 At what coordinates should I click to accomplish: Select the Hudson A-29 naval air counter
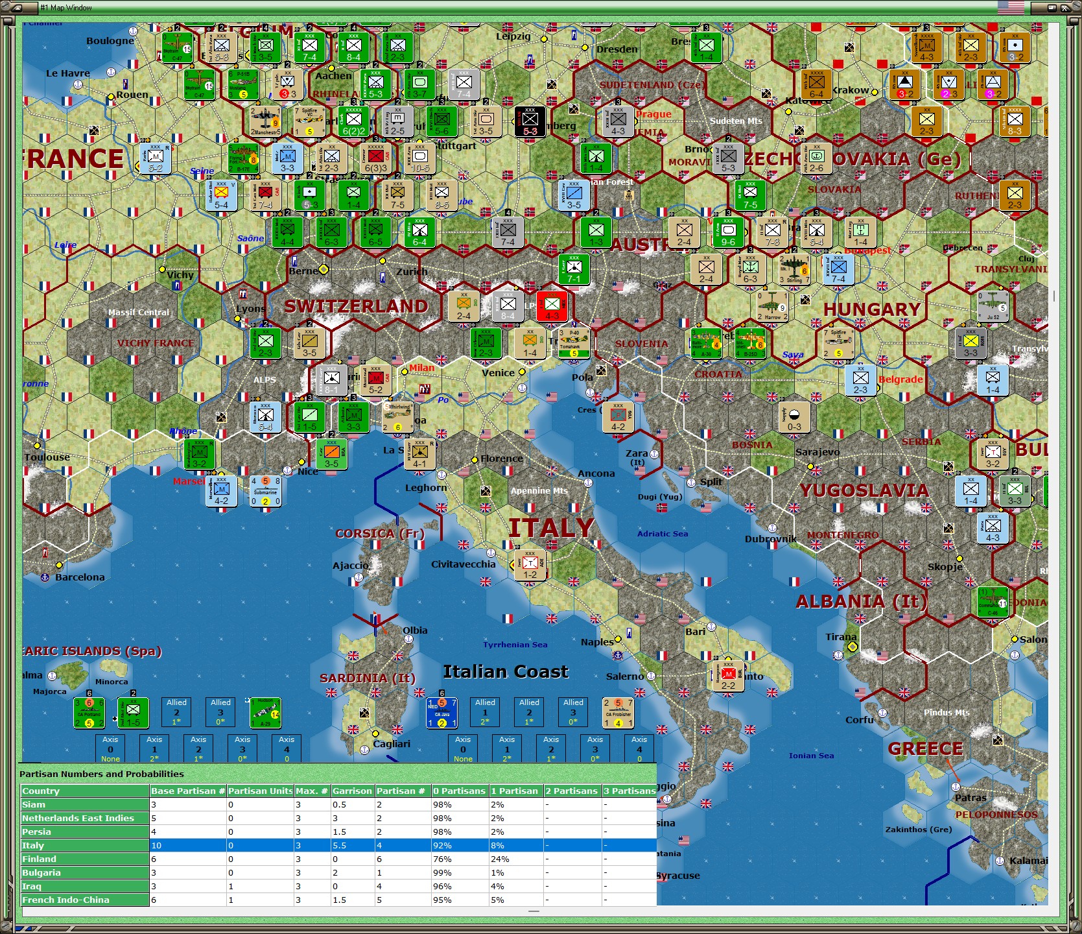point(265,713)
